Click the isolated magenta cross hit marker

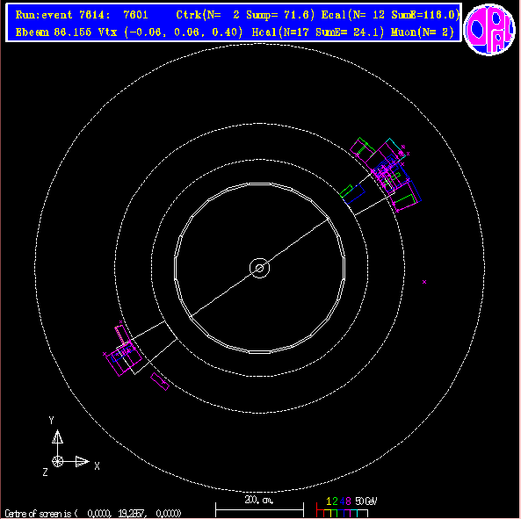pos(424,282)
